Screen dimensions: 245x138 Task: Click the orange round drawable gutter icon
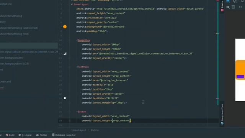[x=65, y=26]
